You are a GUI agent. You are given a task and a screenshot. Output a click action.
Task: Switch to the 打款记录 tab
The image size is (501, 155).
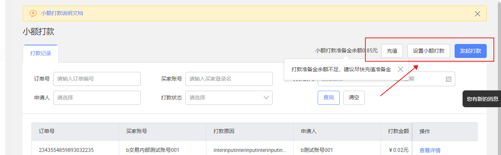click(x=40, y=53)
